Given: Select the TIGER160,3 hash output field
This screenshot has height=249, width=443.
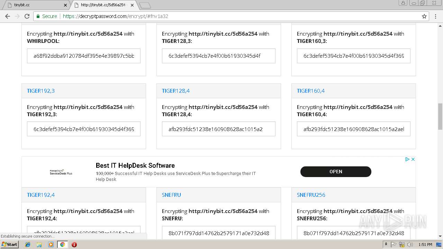Looking at the screenshot, I should 354,56.
